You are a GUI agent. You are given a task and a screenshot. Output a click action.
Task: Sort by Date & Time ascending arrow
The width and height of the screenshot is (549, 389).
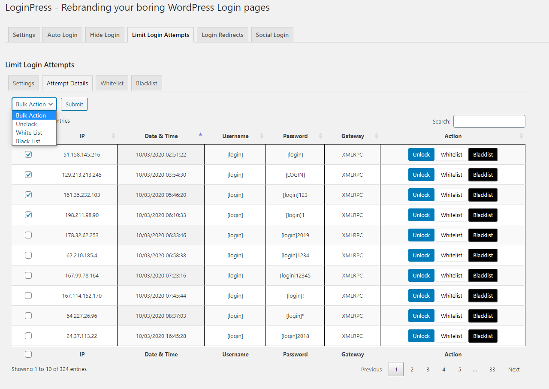[x=200, y=134]
